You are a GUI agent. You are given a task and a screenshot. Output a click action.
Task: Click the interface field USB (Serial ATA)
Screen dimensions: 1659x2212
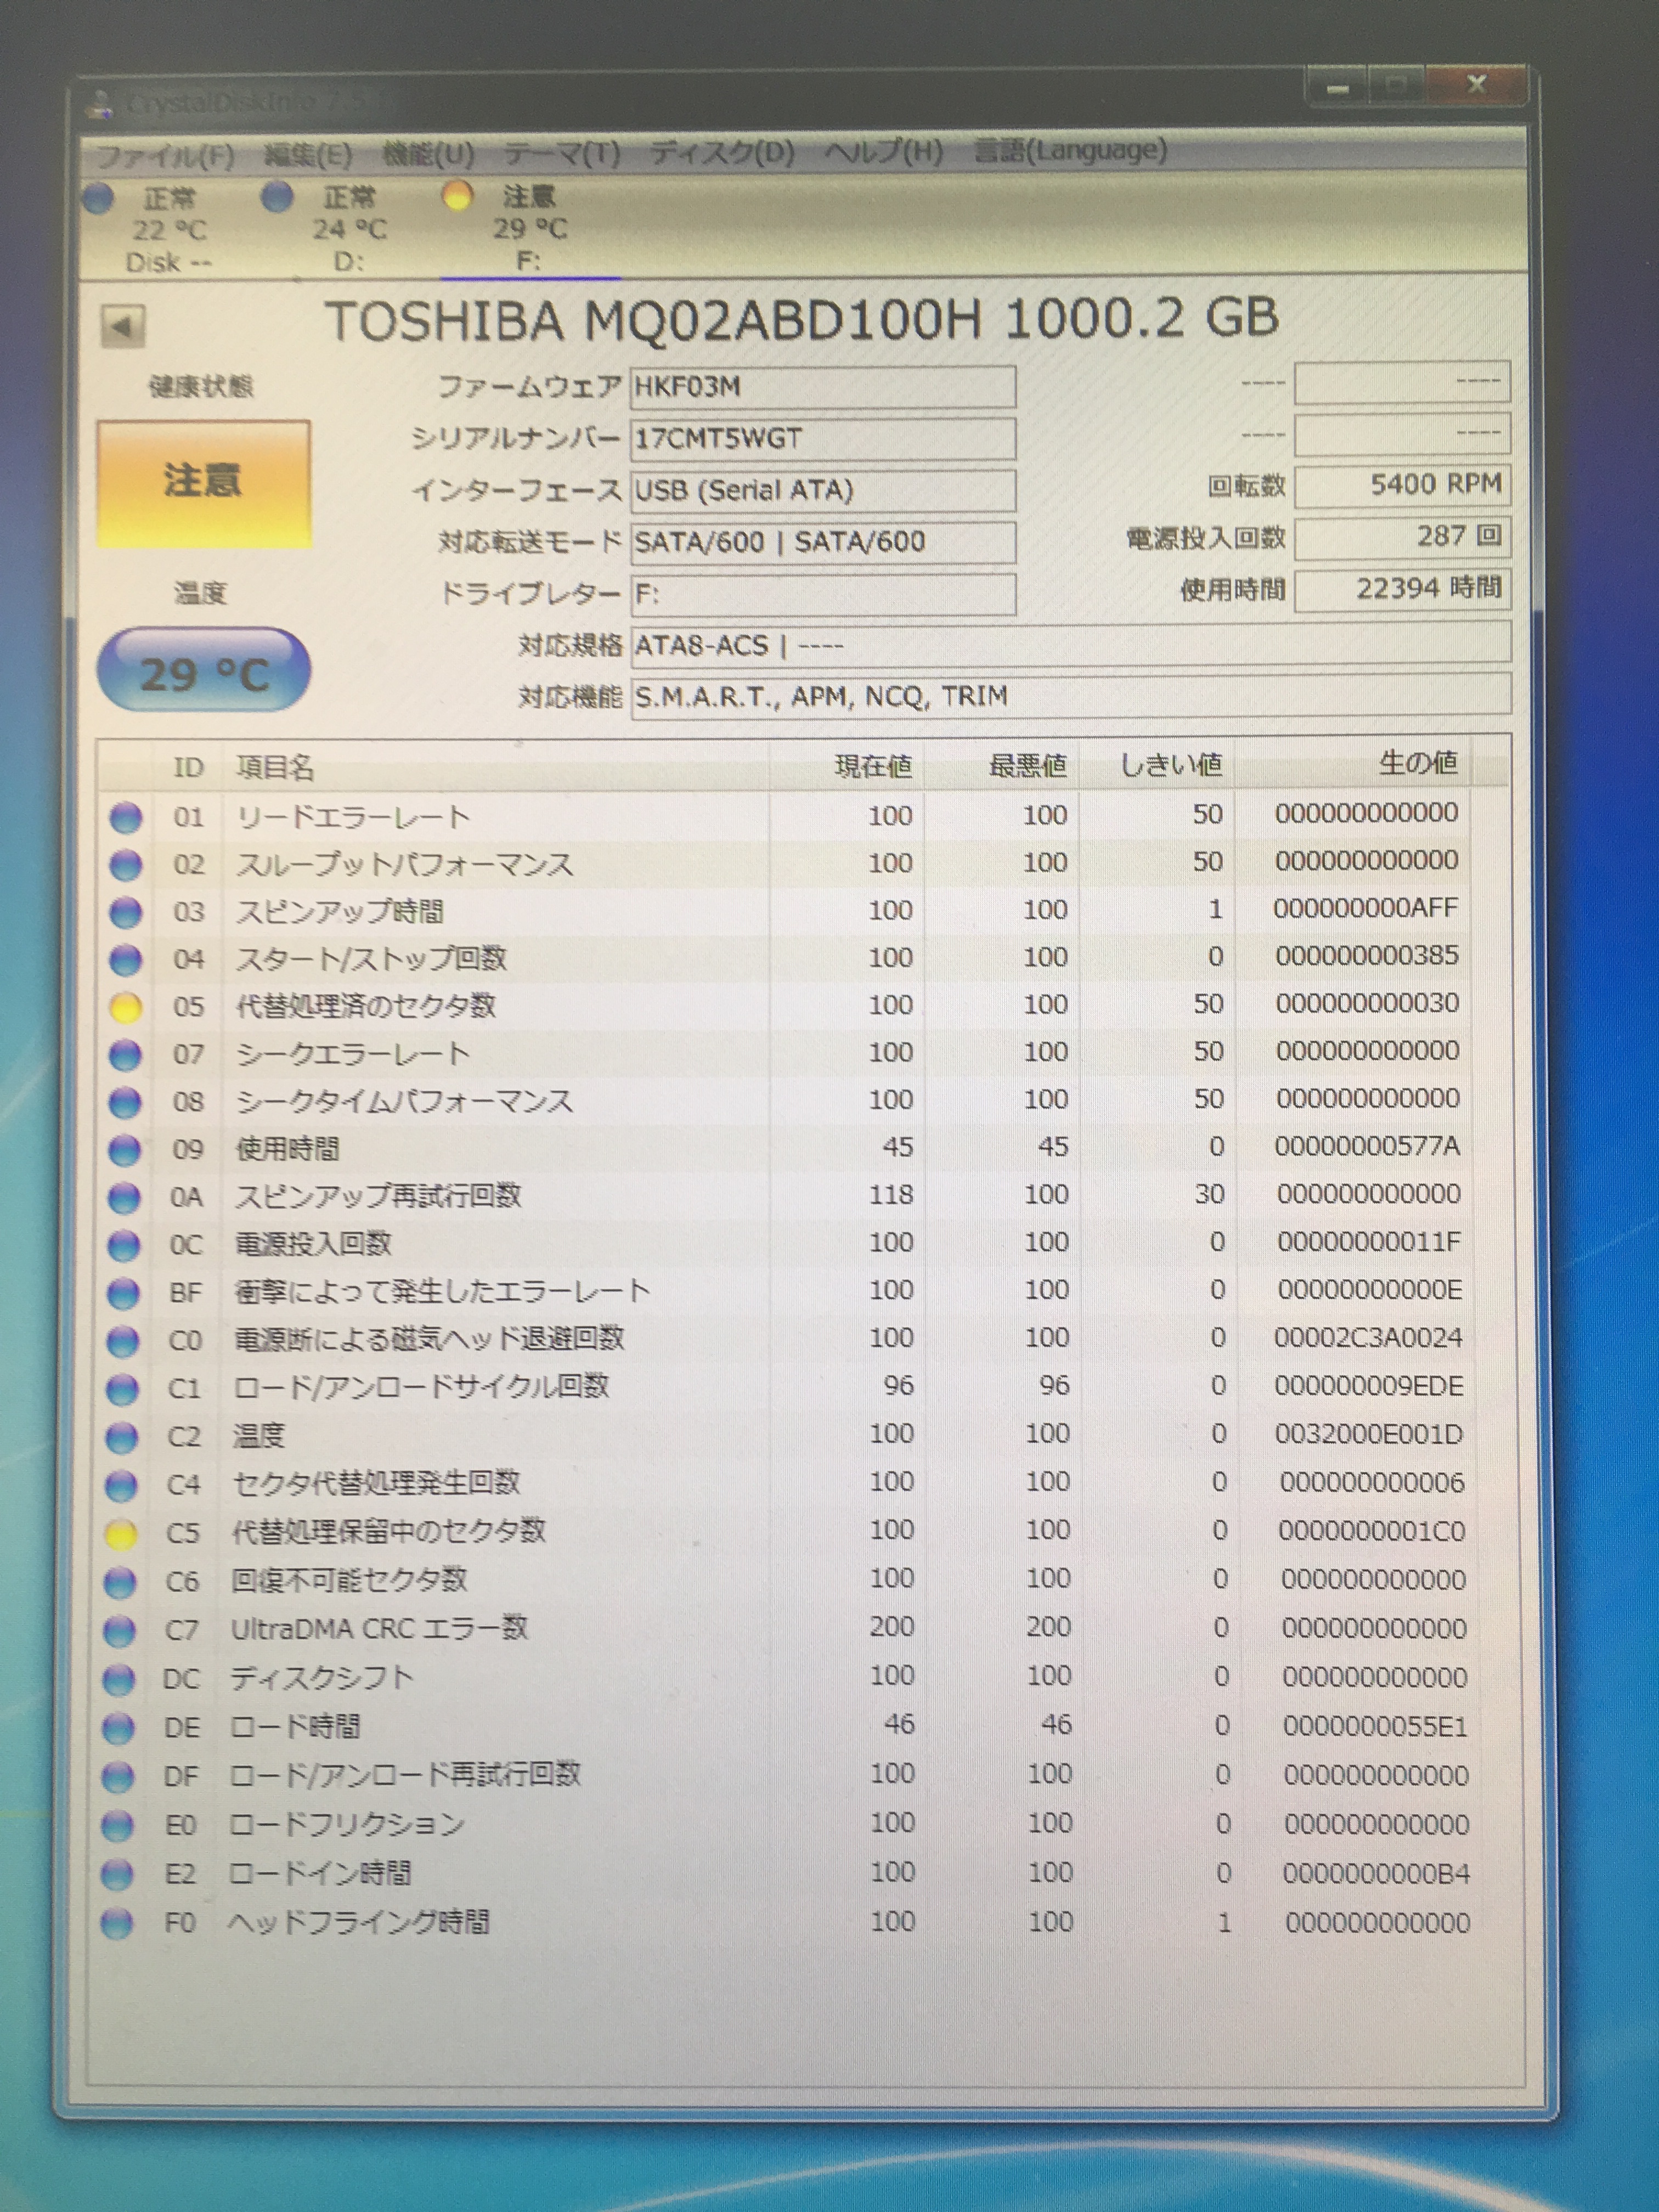823,490
